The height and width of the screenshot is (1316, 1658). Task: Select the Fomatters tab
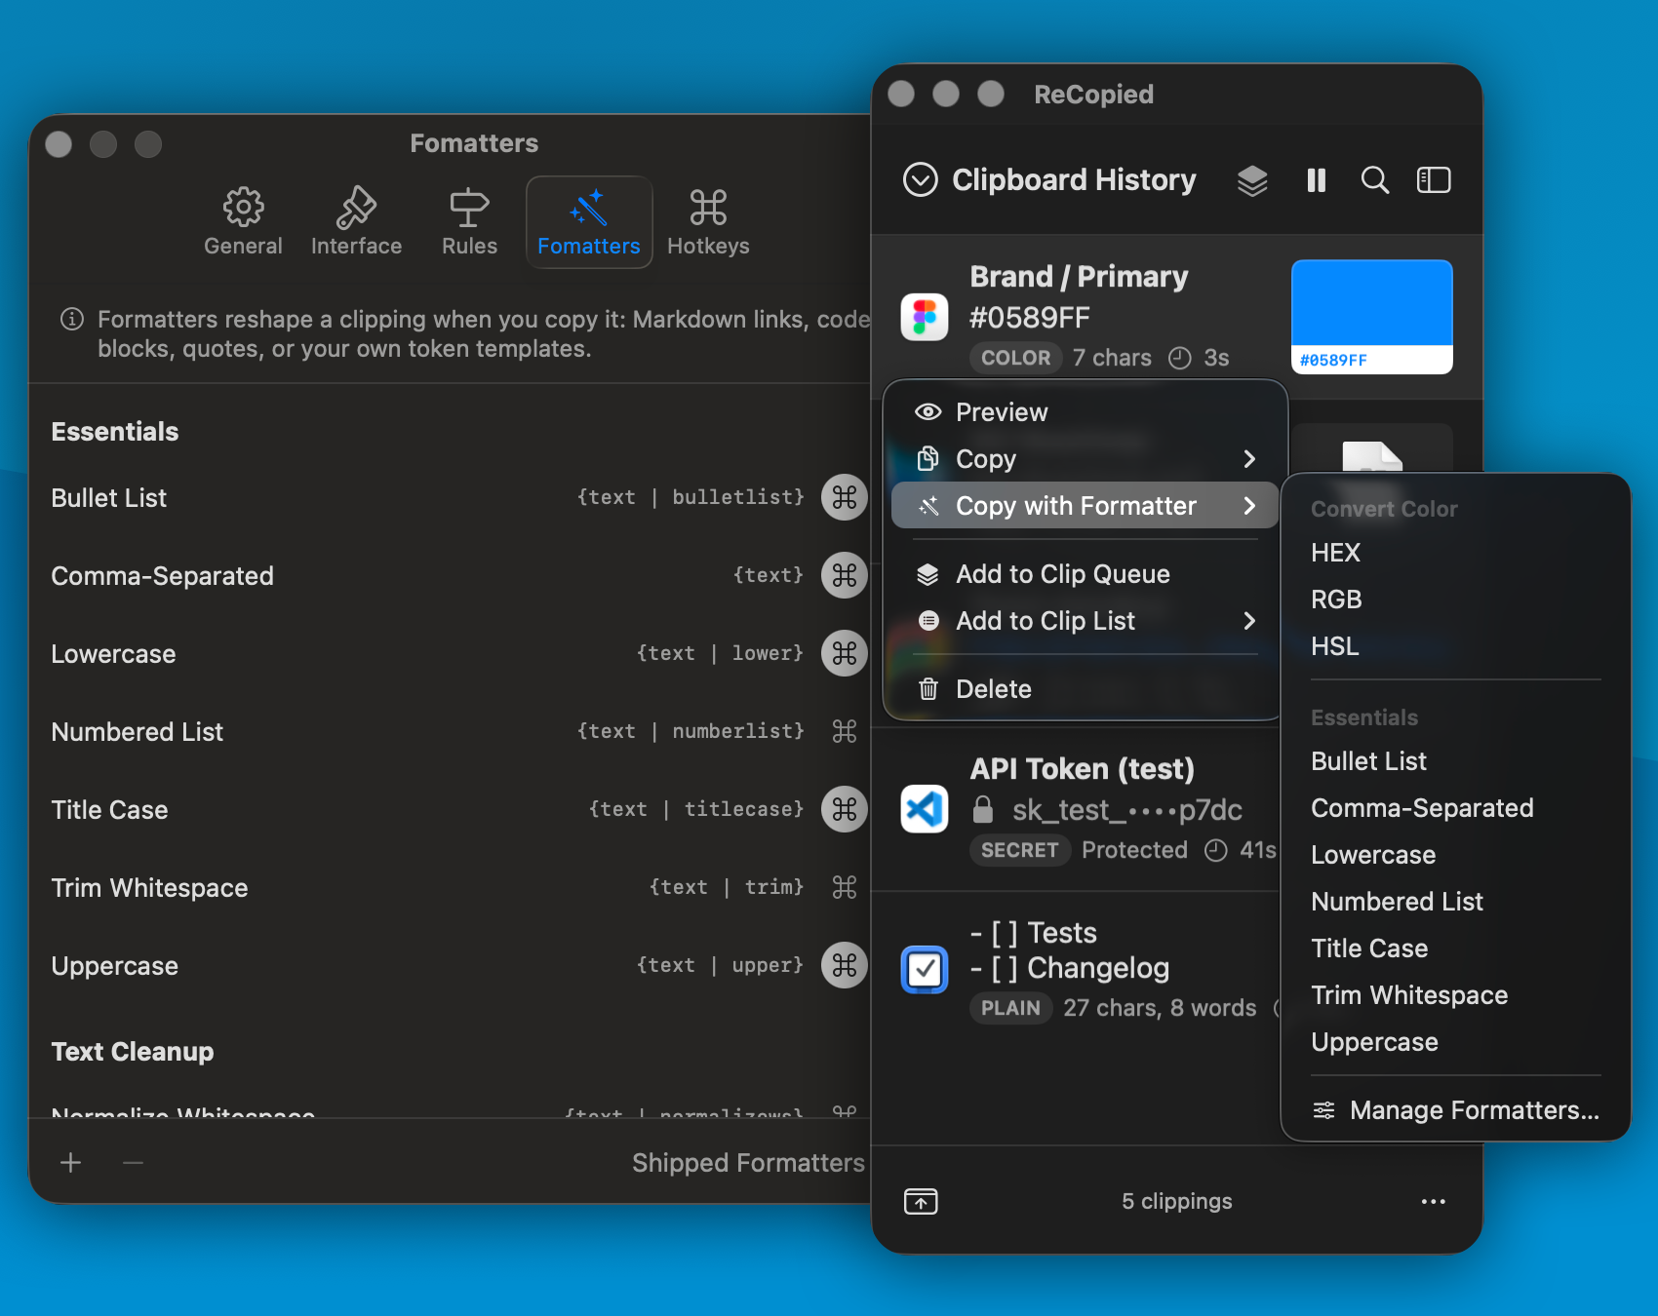589,222
